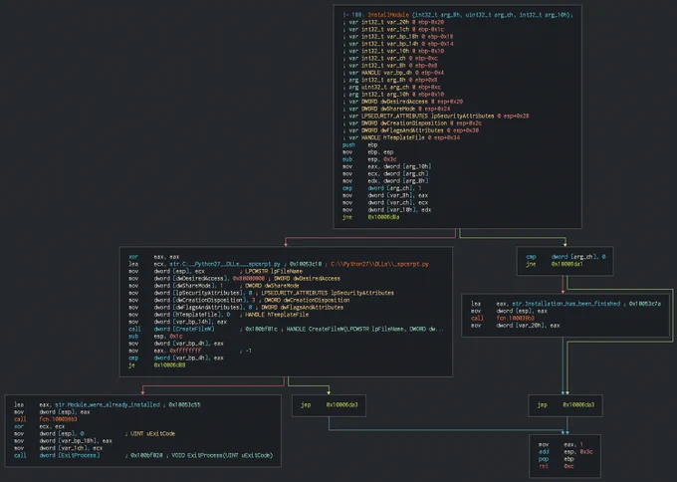The width and height of the screenshot is (677, 482).
Task: Select the 'push ebp' instruction
Action: [x=359, y=144]
